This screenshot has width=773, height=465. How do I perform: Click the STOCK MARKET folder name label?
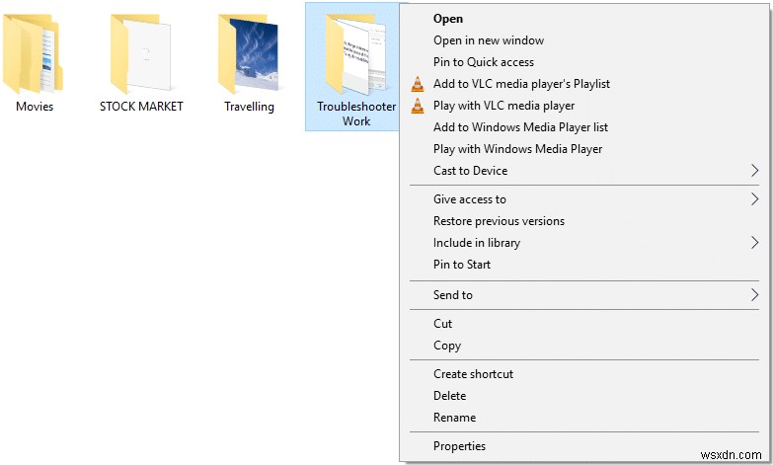141,106
